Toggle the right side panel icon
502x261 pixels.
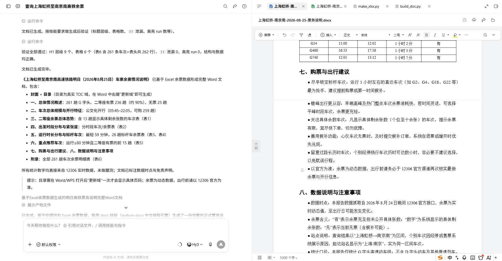tap(496, 6)
